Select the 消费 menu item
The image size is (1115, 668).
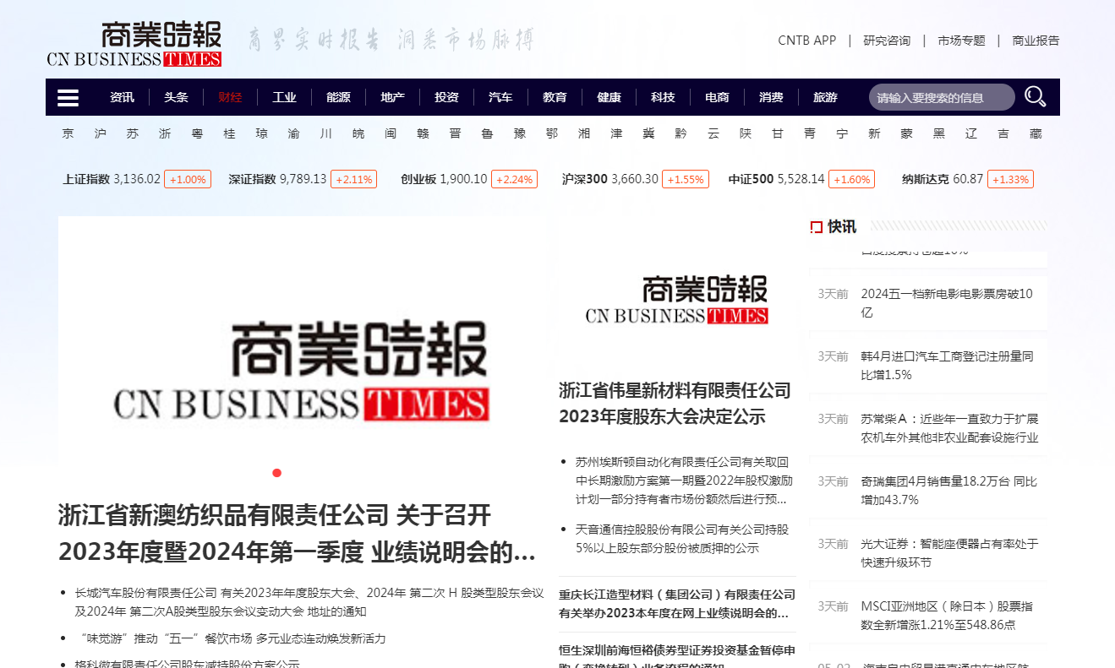click(x=771, y=97)
